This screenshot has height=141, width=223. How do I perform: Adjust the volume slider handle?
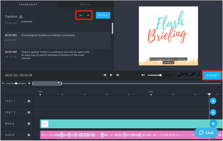[x=161, y=75]
